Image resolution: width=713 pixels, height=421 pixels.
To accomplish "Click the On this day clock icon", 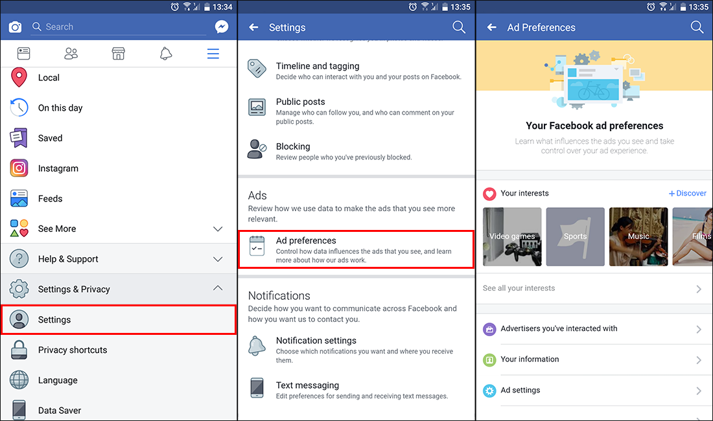I will 19,108.
